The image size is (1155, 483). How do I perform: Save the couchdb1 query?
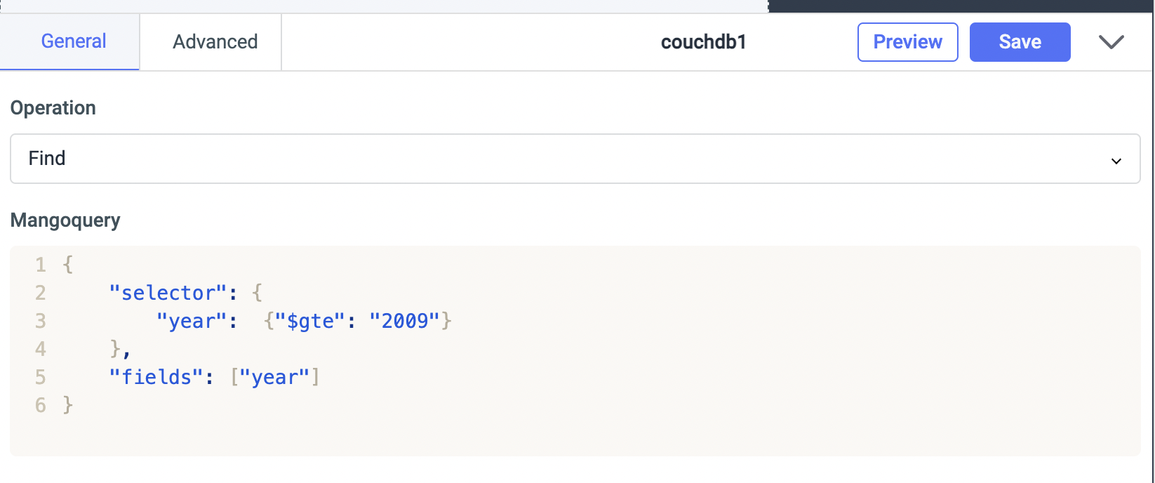[x=1020, y=42]
